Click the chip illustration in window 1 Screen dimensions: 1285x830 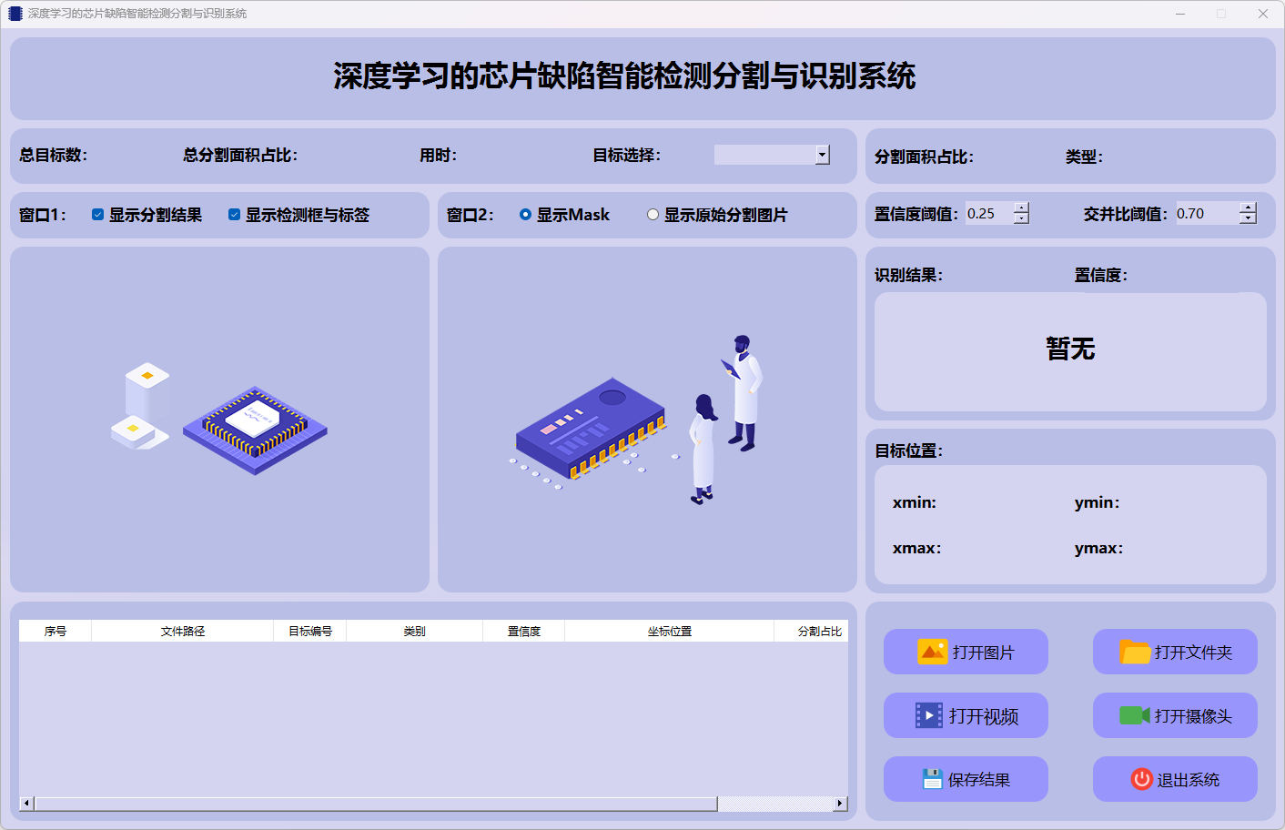click(219, 419)
